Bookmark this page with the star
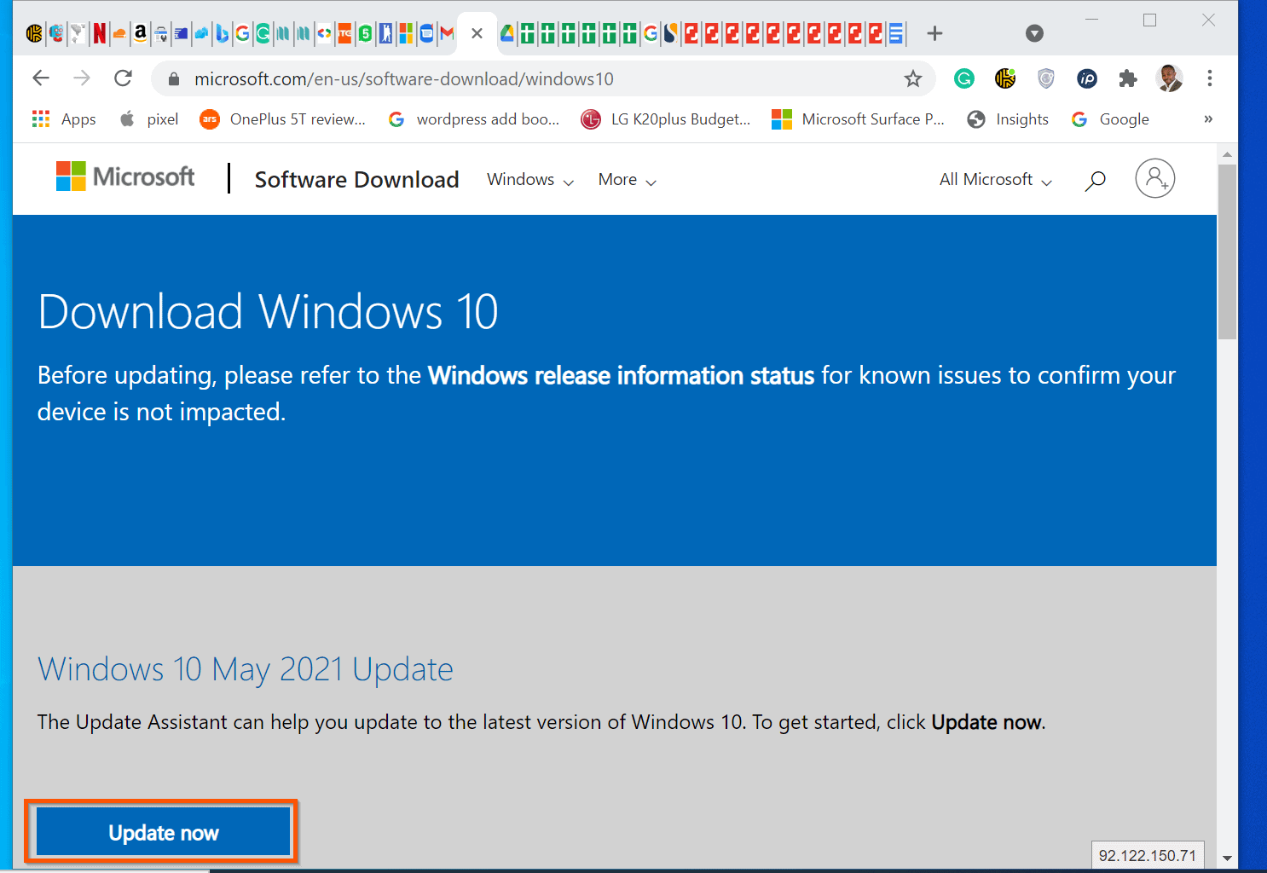Viewport: 1267px width, 873px height. [x=913, y=79]
